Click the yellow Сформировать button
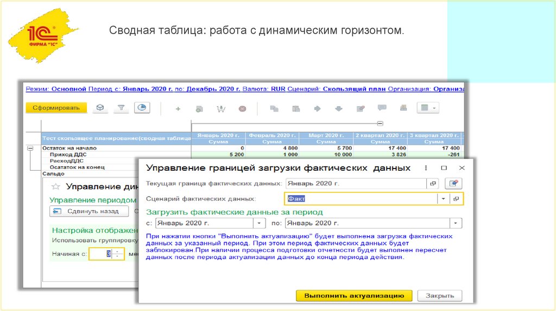The width and height of the screenshot is (556, 311). (56, 108)
